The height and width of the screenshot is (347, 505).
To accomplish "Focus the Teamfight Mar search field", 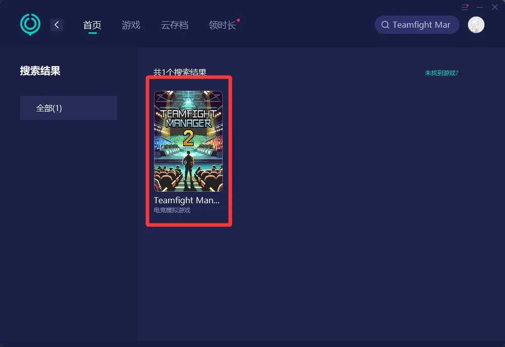I will 417,25.
